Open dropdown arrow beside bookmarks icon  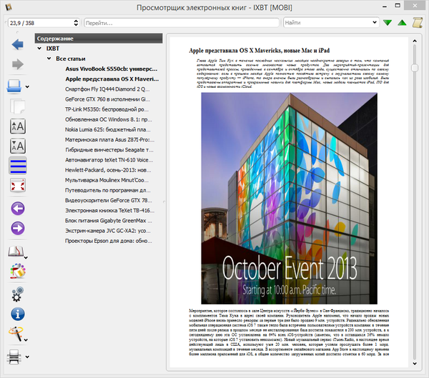(26, 258)
